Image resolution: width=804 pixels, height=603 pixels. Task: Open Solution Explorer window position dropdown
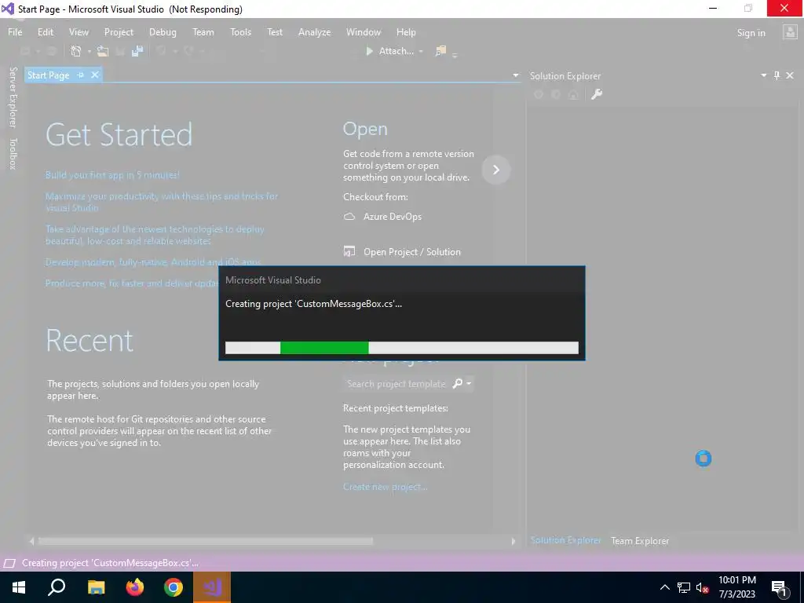763,75
